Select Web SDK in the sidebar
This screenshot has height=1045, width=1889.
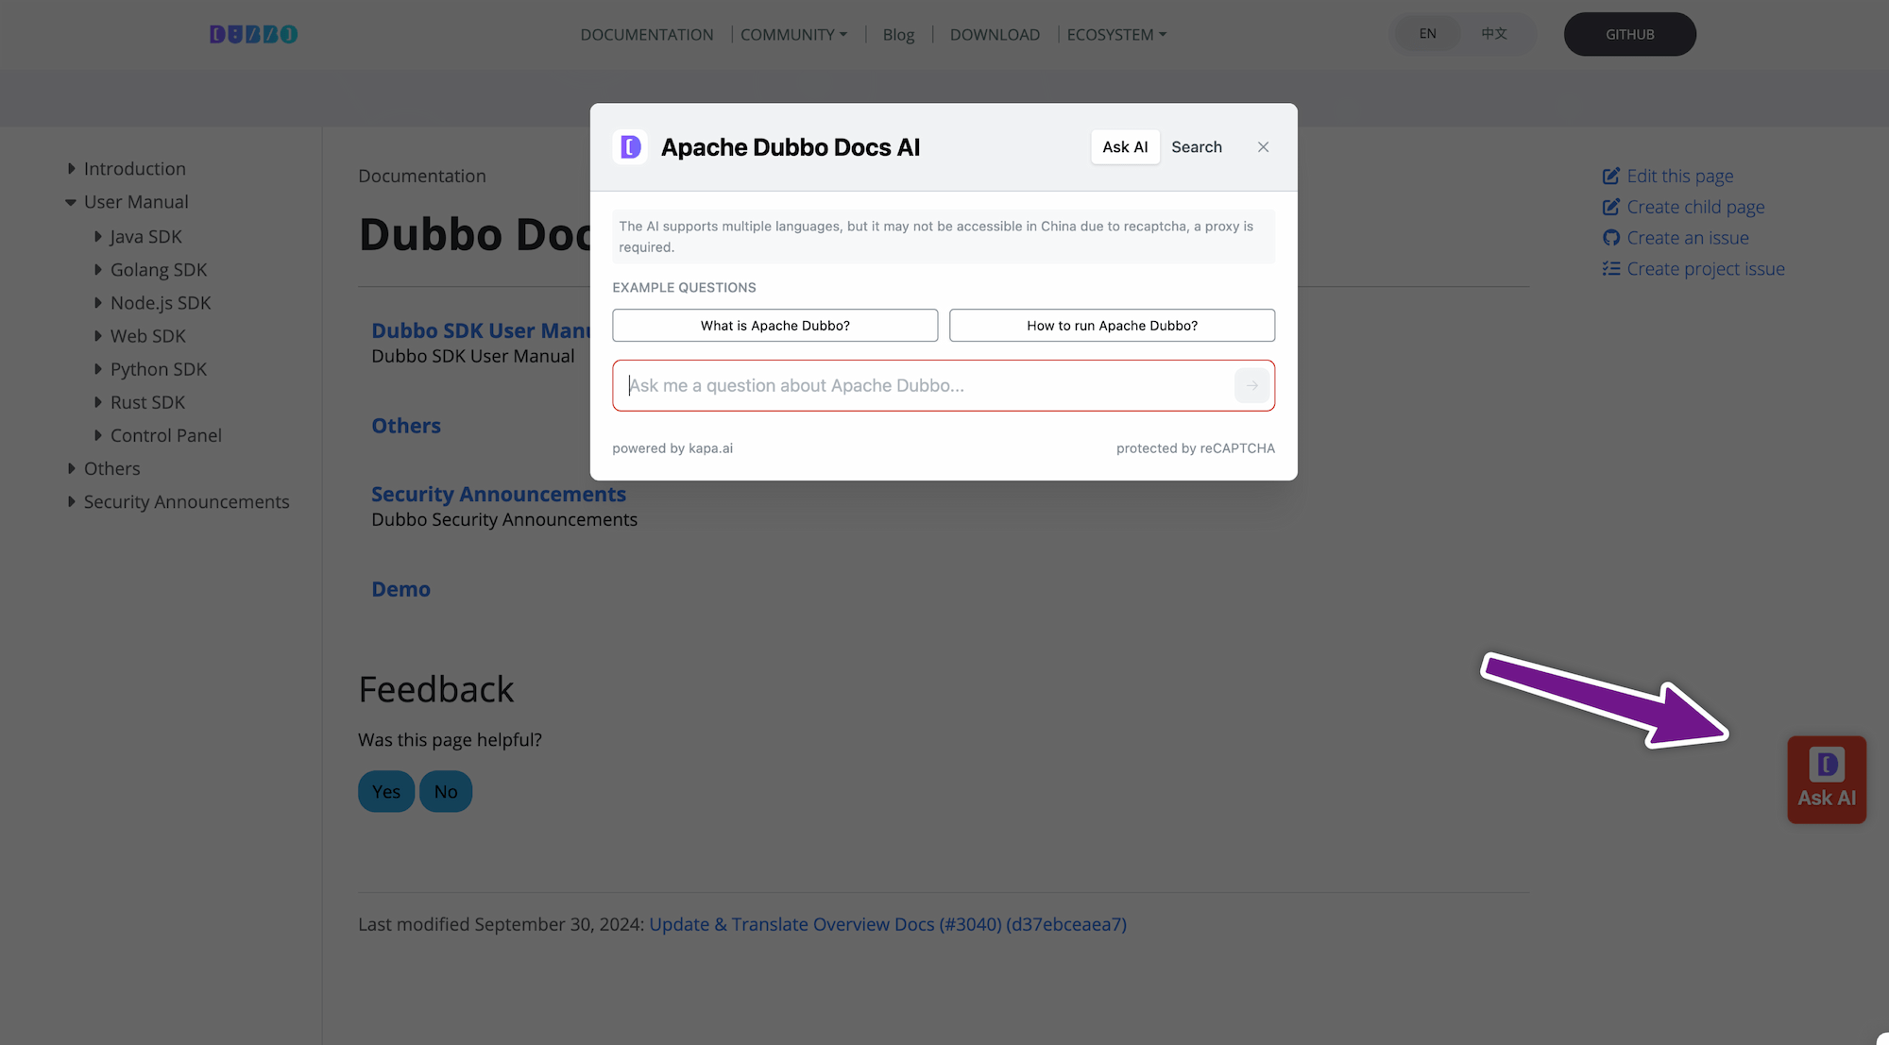148,336
